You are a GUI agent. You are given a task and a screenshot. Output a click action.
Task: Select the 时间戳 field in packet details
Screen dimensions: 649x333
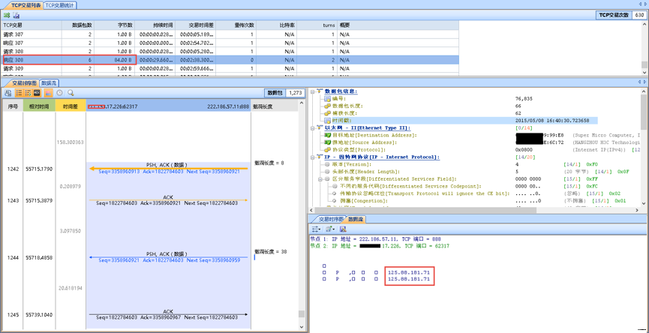pyautogui.click(x=341, y=120)
